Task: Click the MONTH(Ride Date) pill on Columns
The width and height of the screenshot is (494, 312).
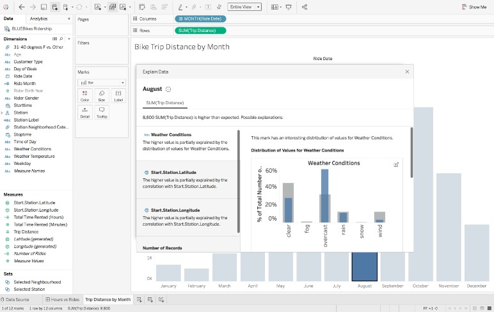Action: [200, 19]
